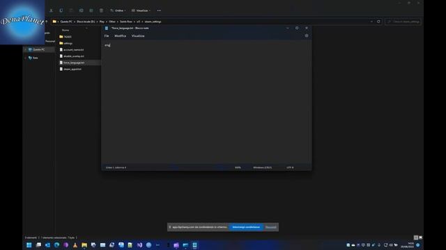Click Questo PC in the address breadcrumb
The height and width of the screenshot is (250, 446).
(x=66, y=22)
